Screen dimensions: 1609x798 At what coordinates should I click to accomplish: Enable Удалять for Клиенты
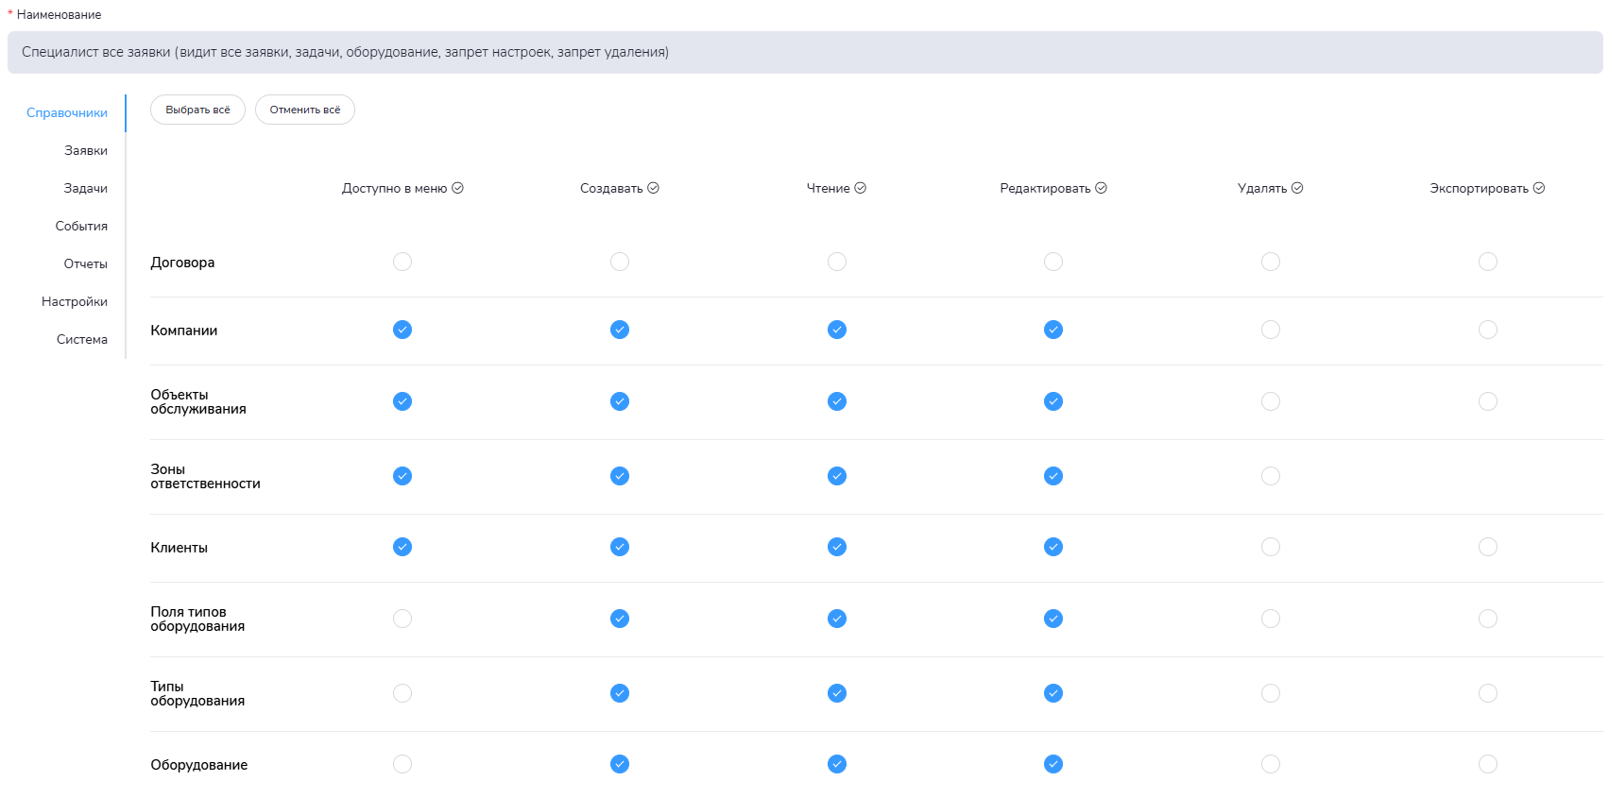(1271, 547)
